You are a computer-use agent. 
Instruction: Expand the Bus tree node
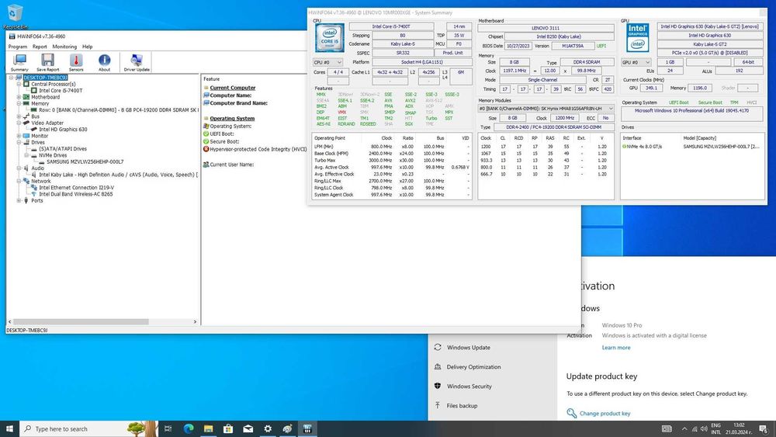click(x=19, y=116)
